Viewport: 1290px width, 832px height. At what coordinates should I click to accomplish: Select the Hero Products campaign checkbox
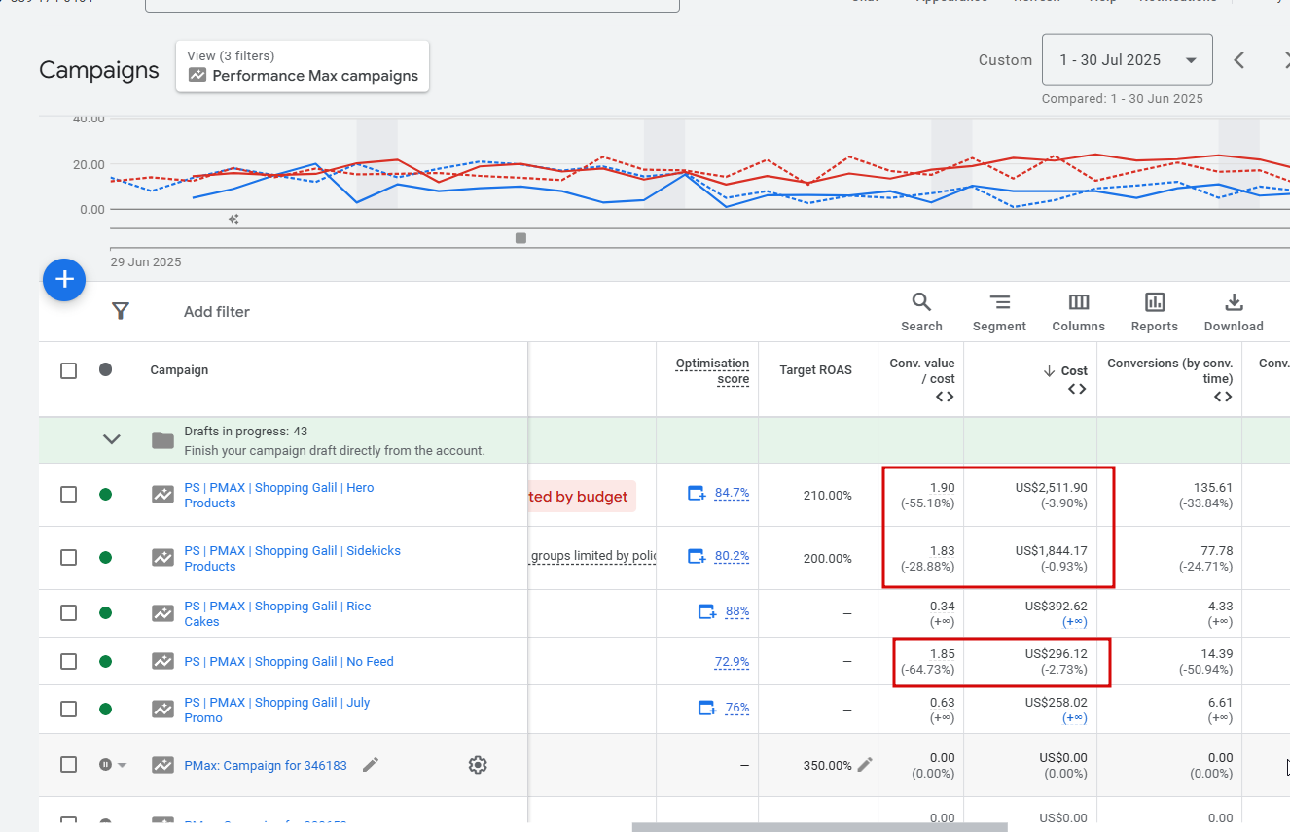[x=68, y=495]
